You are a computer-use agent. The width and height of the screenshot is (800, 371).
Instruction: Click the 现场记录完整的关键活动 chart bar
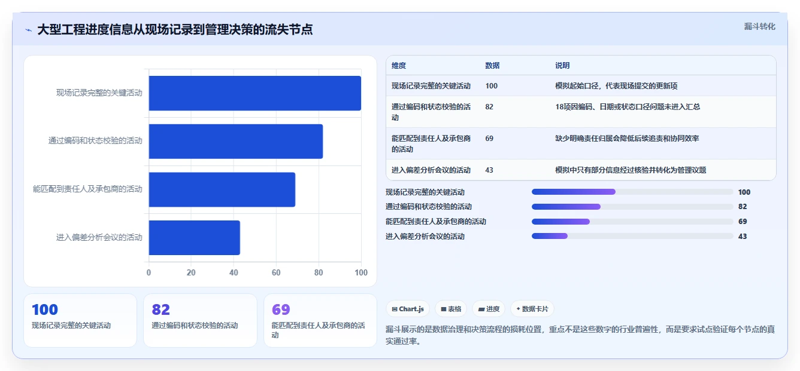coord(255,93)
